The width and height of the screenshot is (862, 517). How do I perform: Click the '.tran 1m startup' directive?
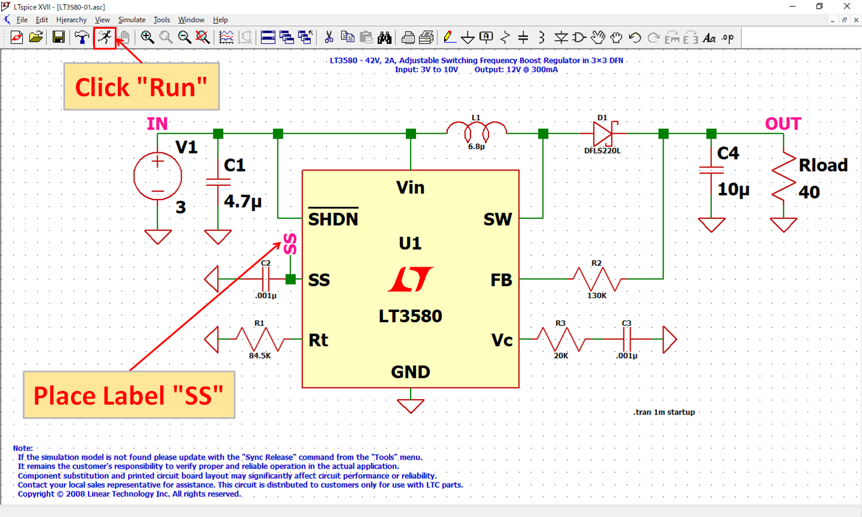(x=664, y=412)
